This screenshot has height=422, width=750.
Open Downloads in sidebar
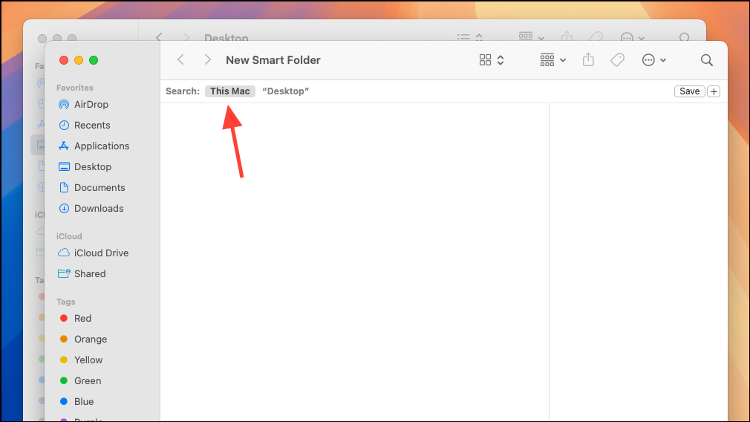pos(99,208)
